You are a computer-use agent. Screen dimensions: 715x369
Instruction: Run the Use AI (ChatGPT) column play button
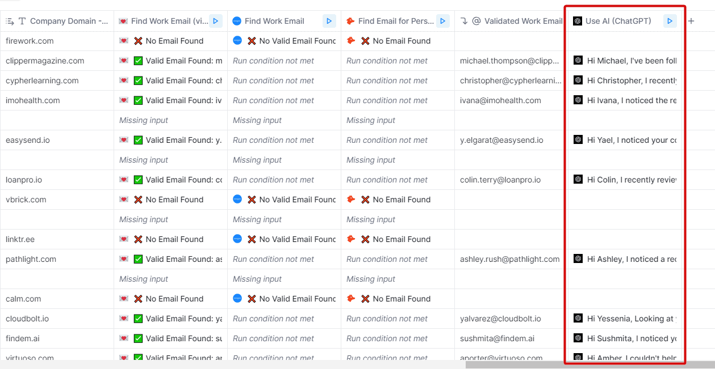(x=670, y=21)
